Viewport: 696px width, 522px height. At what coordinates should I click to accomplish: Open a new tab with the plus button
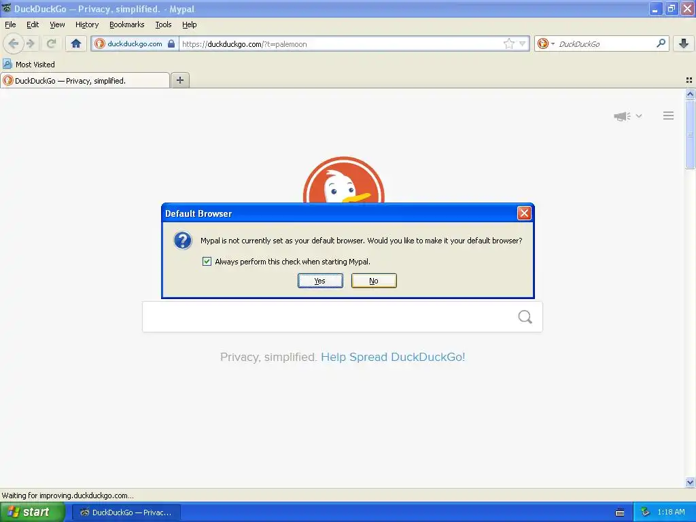click(179, 80)
